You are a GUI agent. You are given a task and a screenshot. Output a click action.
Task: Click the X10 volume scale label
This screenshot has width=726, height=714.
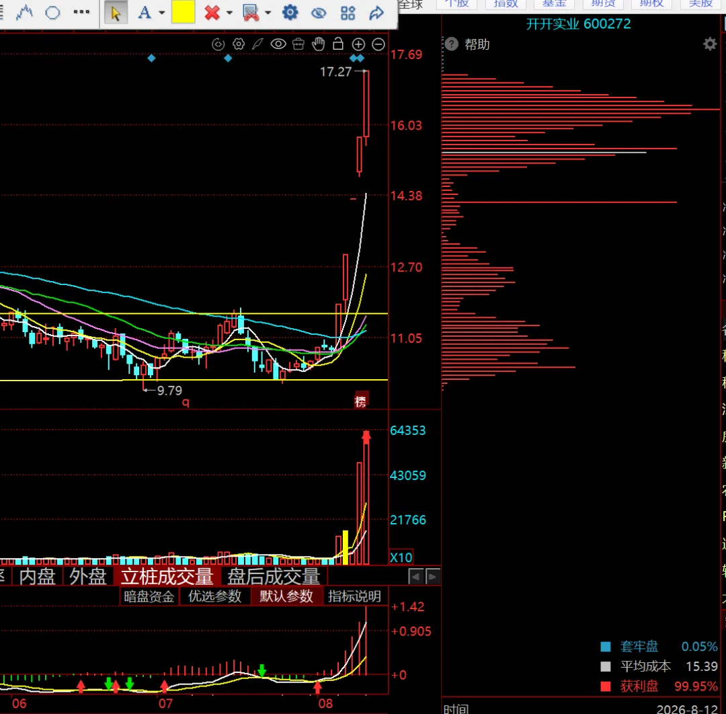click(x=401, y=557)
